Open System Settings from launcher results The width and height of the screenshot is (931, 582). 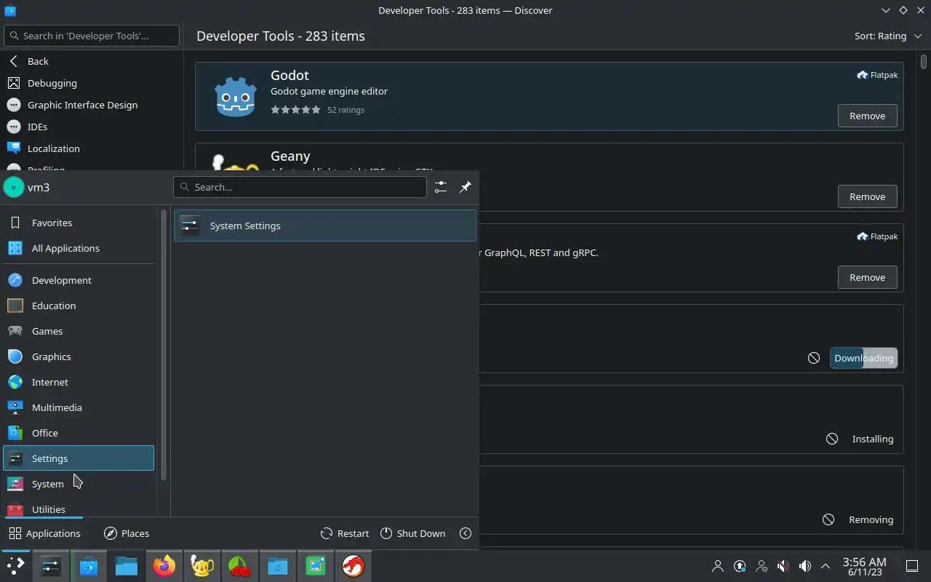tap(325, 226)
